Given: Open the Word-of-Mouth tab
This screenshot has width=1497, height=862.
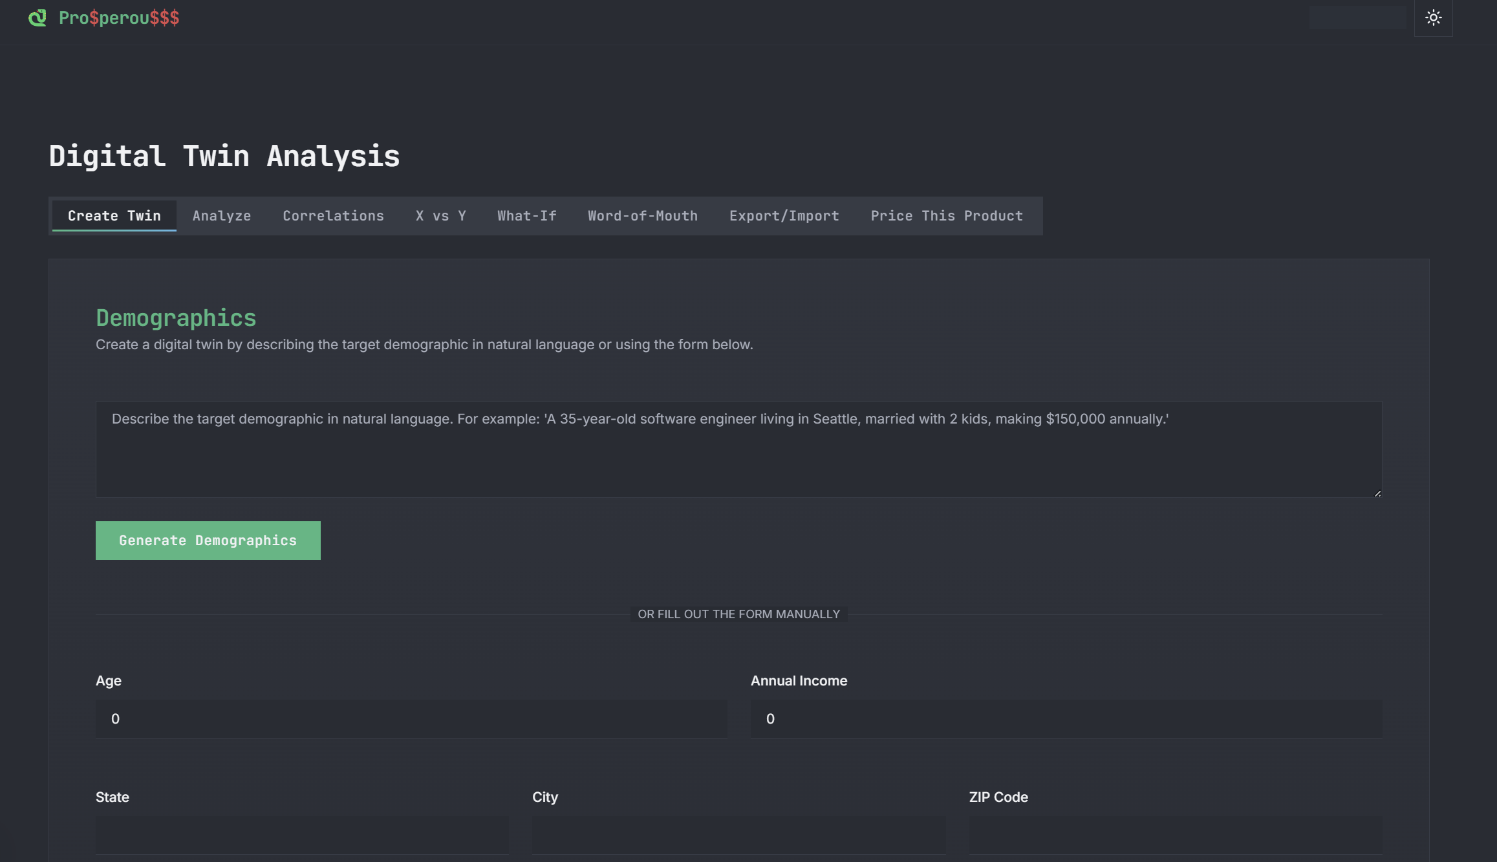Looking at the screenshot, I should click(x=642, y=216).
